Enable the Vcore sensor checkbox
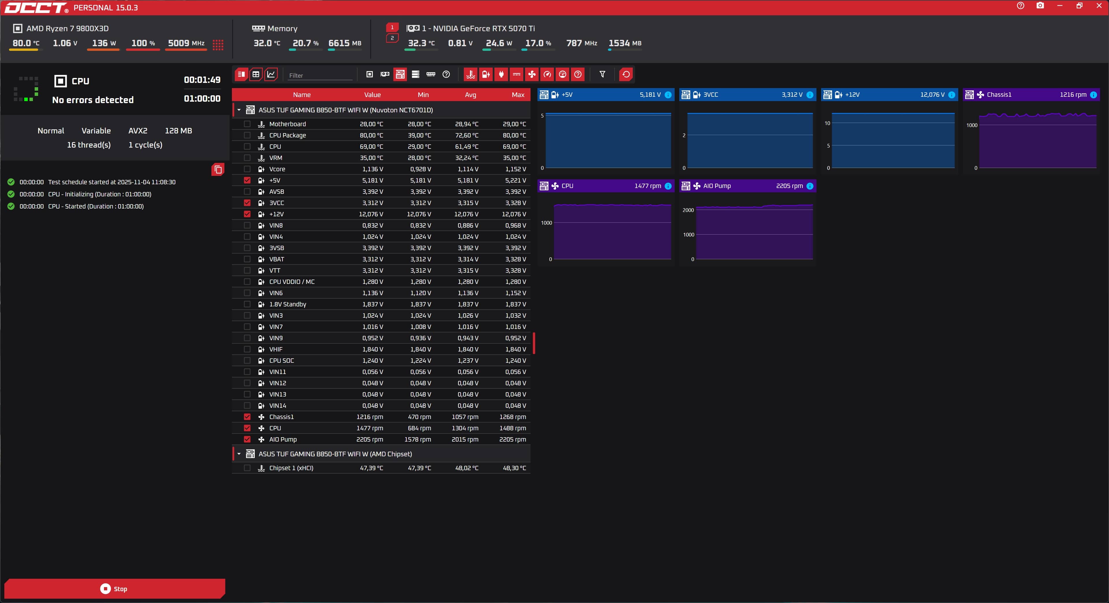 pyautogui.click(x=247, y=169)
